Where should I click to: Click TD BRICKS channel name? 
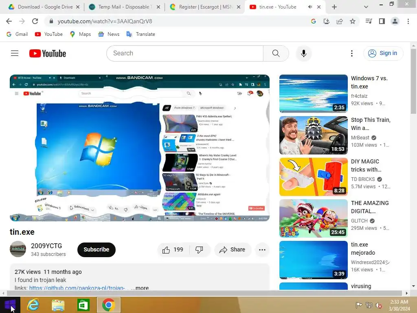point(363,179)
